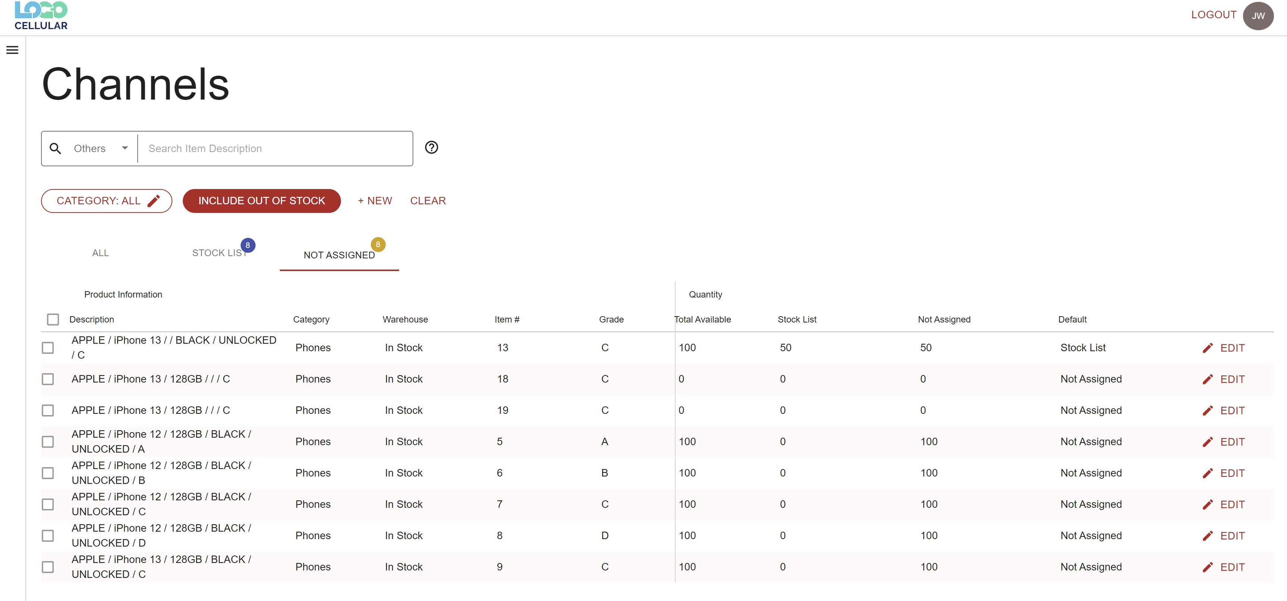Click the Total Available column header
The width and height of the screenshot is (1287, 601).
[702, 320]
